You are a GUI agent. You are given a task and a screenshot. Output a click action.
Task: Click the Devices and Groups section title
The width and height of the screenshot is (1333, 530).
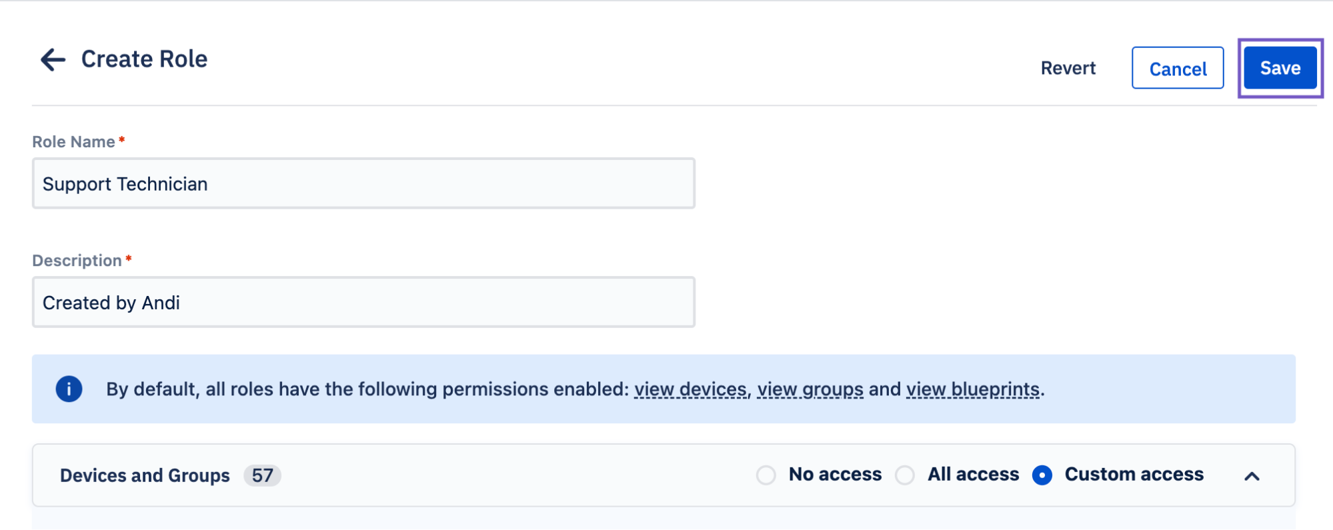[145, 475]
